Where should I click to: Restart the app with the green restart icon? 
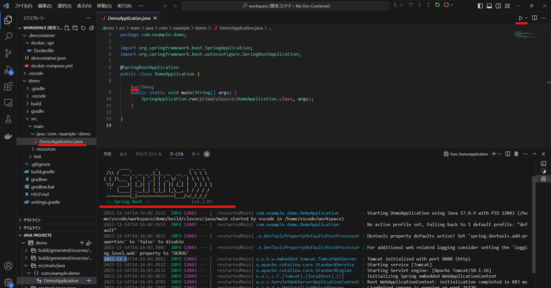tap(437, 5)
